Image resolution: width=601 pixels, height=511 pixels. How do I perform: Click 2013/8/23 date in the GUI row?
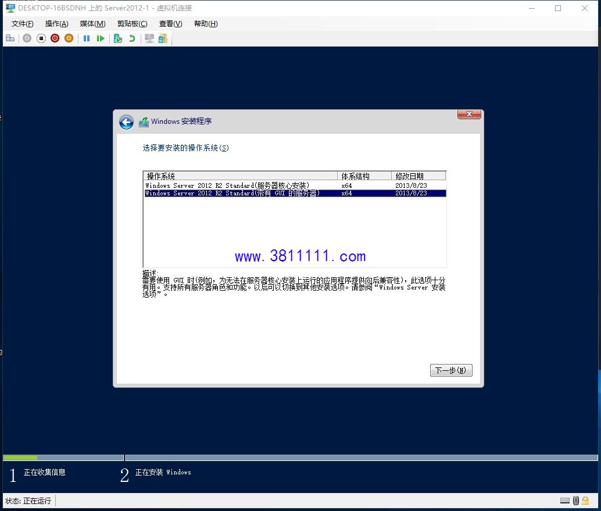pos(411,193)
